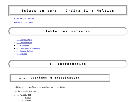Click the line Les Unix modernes sont
Viewport: 136px width, 102px height.
[26, 91]
